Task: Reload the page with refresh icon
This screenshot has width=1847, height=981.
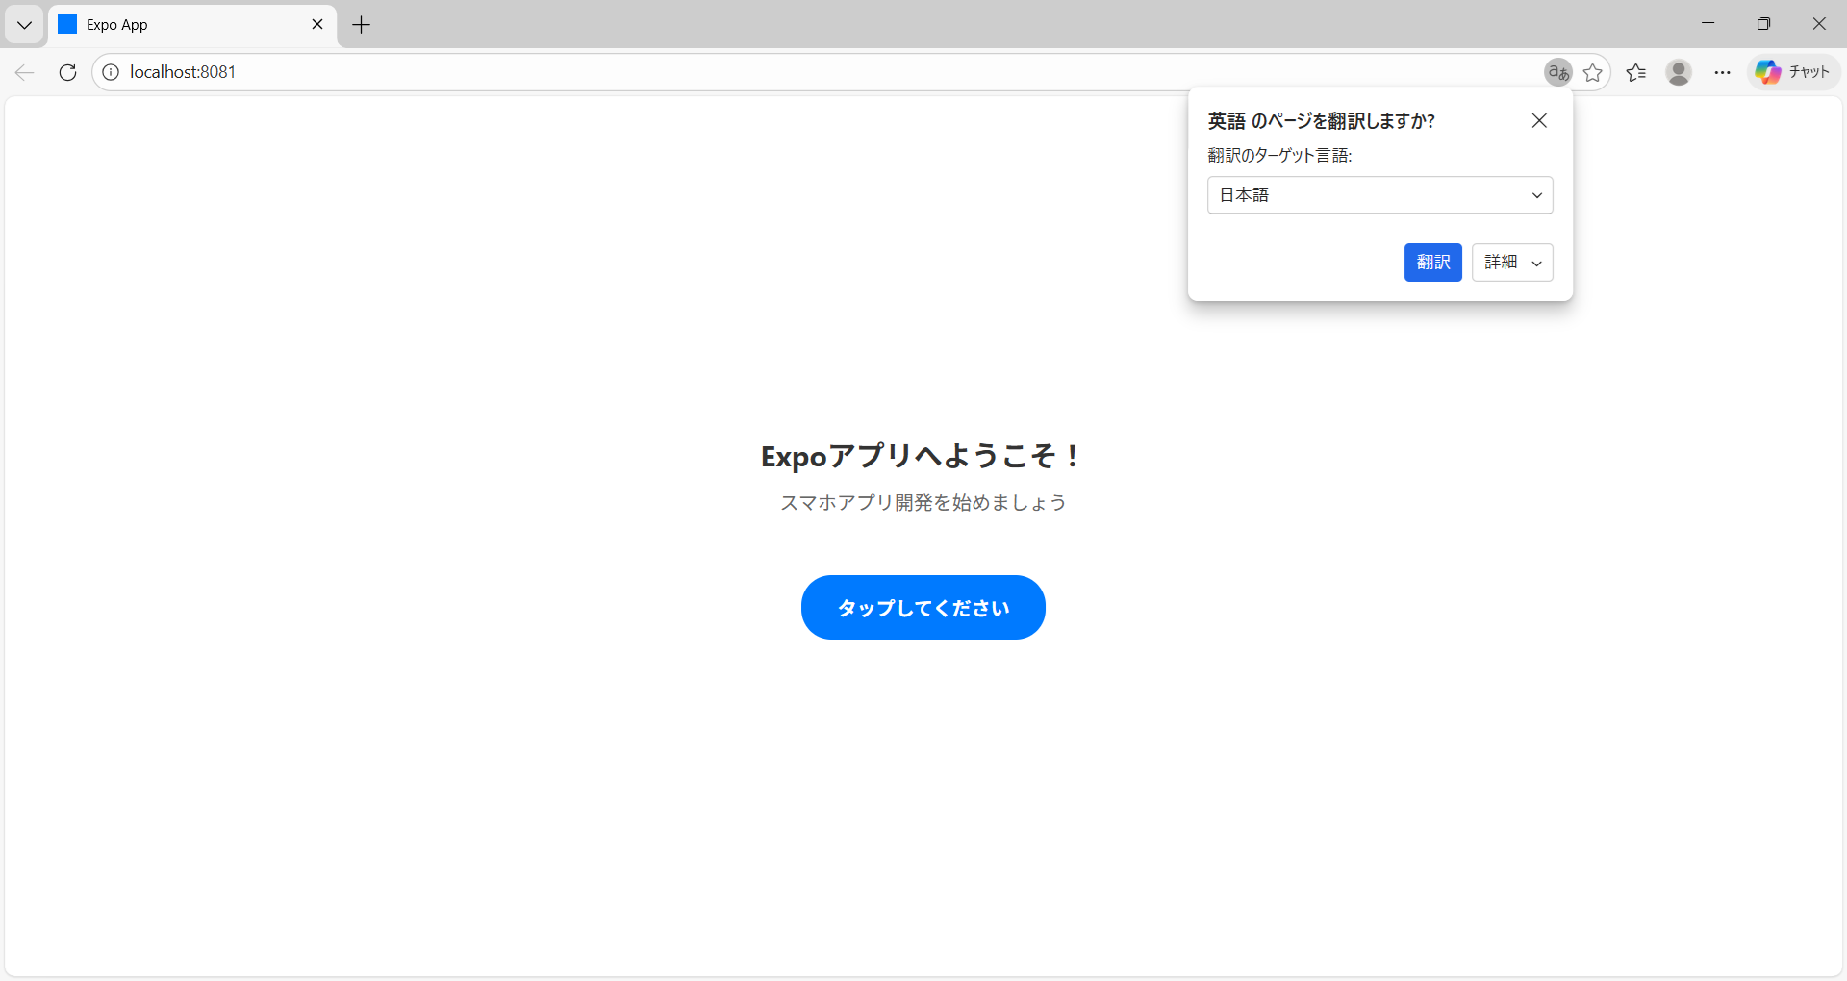Action: (x=67, y=72)
